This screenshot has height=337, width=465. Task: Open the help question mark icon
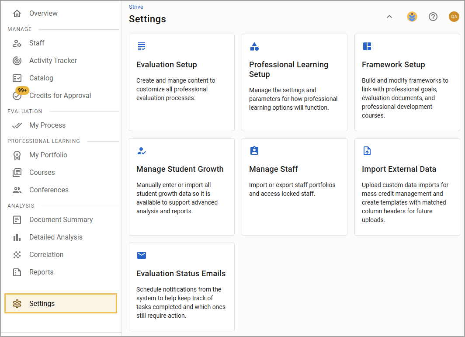pyautogui.click(x=433, y=17)
